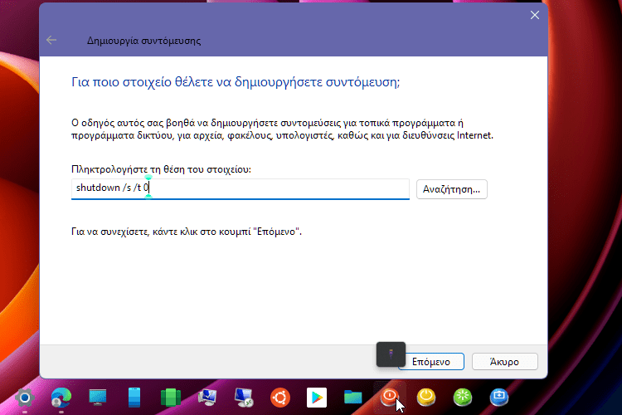The image size is (622, 415).
Task: Close the shortcut creation wizard
Action: [x=535, y=15]
